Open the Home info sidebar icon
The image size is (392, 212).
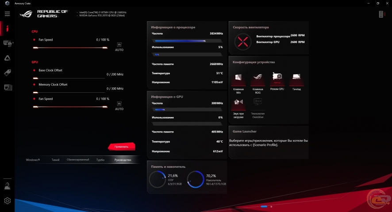7,28
